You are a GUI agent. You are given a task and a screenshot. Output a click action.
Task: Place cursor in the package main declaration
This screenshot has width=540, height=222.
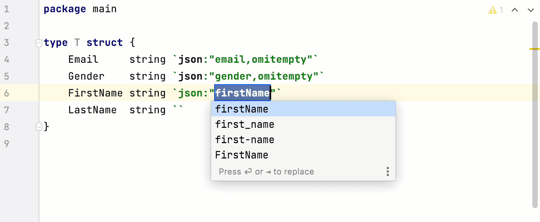tap(80, 8)
